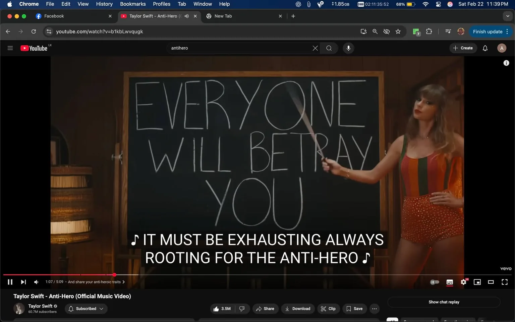Open the three-dot video actions menu
Screen dimensions: 515x322
click(374, 309)
